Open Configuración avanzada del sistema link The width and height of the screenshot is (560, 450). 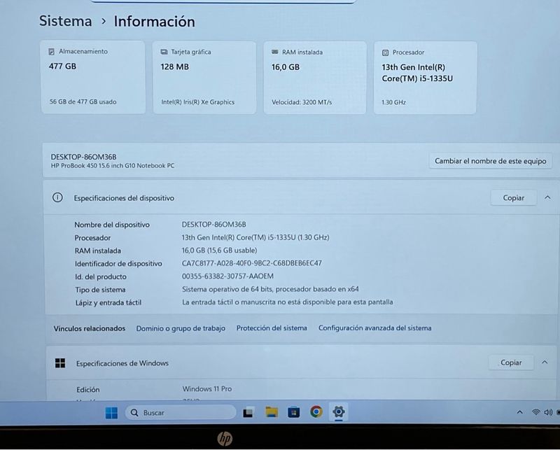point(375,328)
